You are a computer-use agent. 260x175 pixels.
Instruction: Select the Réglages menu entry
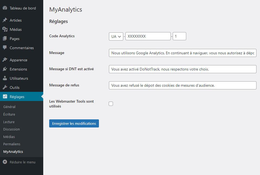[22, 96]
